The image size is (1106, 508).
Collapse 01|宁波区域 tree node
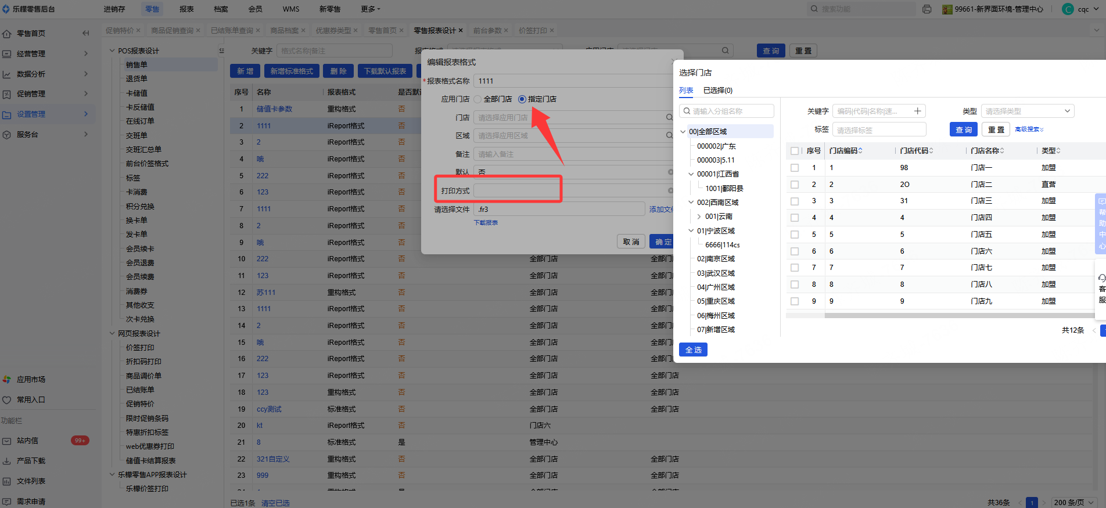[x=691, y=230]
